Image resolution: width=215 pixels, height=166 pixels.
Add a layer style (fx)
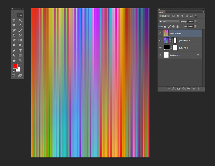(174, 89)
